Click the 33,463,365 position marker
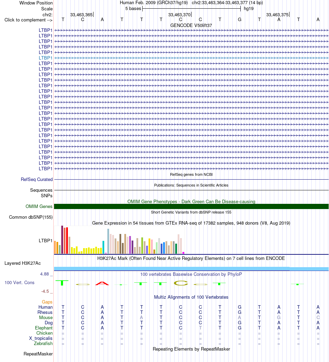The width and height of the screenshot is (329, 362). [x=81, y=15]
